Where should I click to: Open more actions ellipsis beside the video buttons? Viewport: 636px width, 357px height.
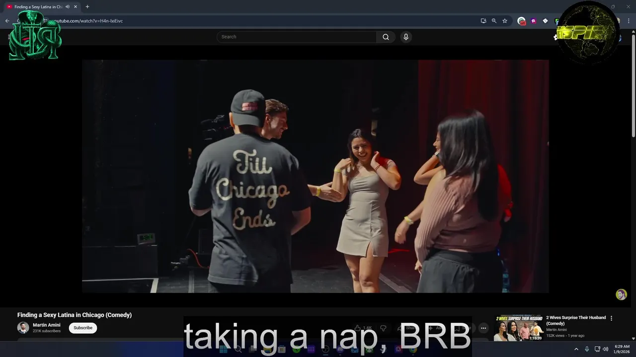pyautogui.click(x=483, y=328)
